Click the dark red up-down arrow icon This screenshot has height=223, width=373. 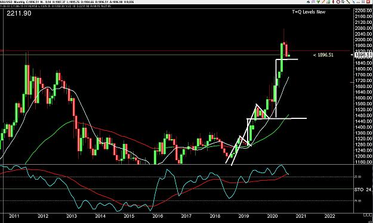coord(333,2)
